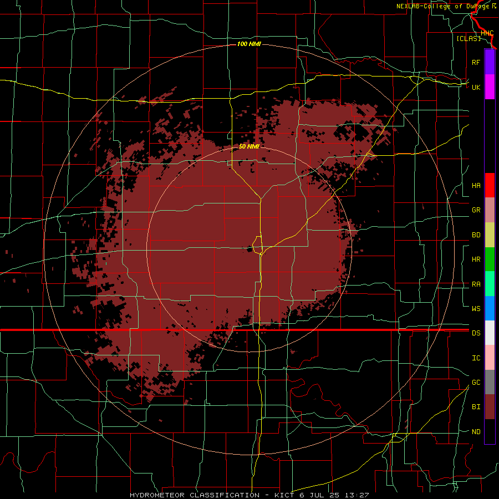Screen dimensions: 499x499
Task: Click the [CLAS] label
Action: coord(469,38)
